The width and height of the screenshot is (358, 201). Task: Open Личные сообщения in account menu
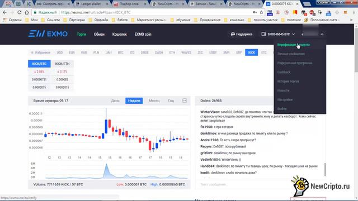(291, 54)
